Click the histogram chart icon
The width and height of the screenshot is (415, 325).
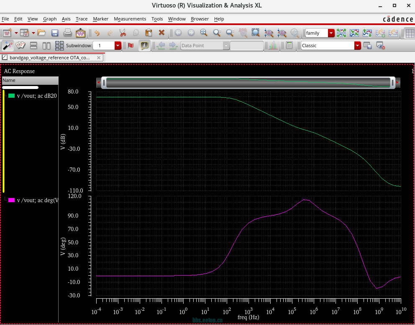(x=273, y=46)
